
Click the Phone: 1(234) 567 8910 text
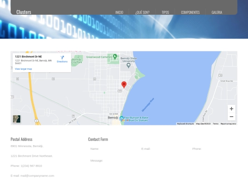pos(26,166)
